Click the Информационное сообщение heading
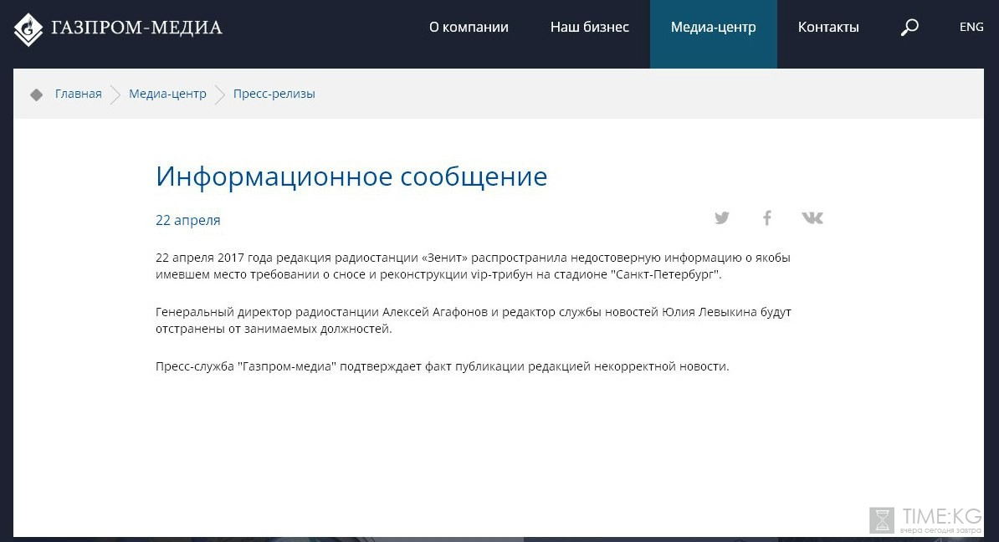Image resolution: width=999 pixels, height=542 pixels. (x=351, y=176)
